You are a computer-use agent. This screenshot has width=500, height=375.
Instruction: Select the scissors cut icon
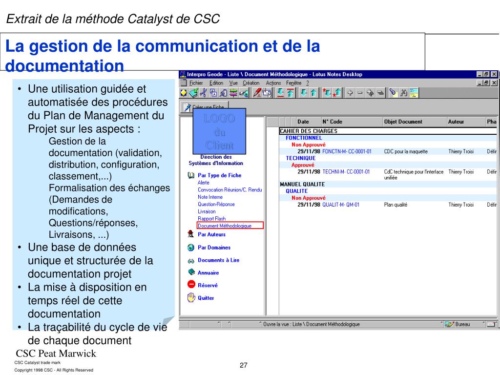click(204, 93)
